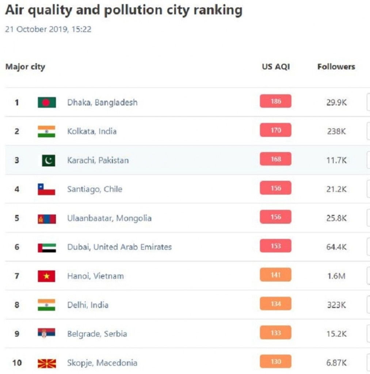Click the Serbia flag icon

[x=47, y=334]
